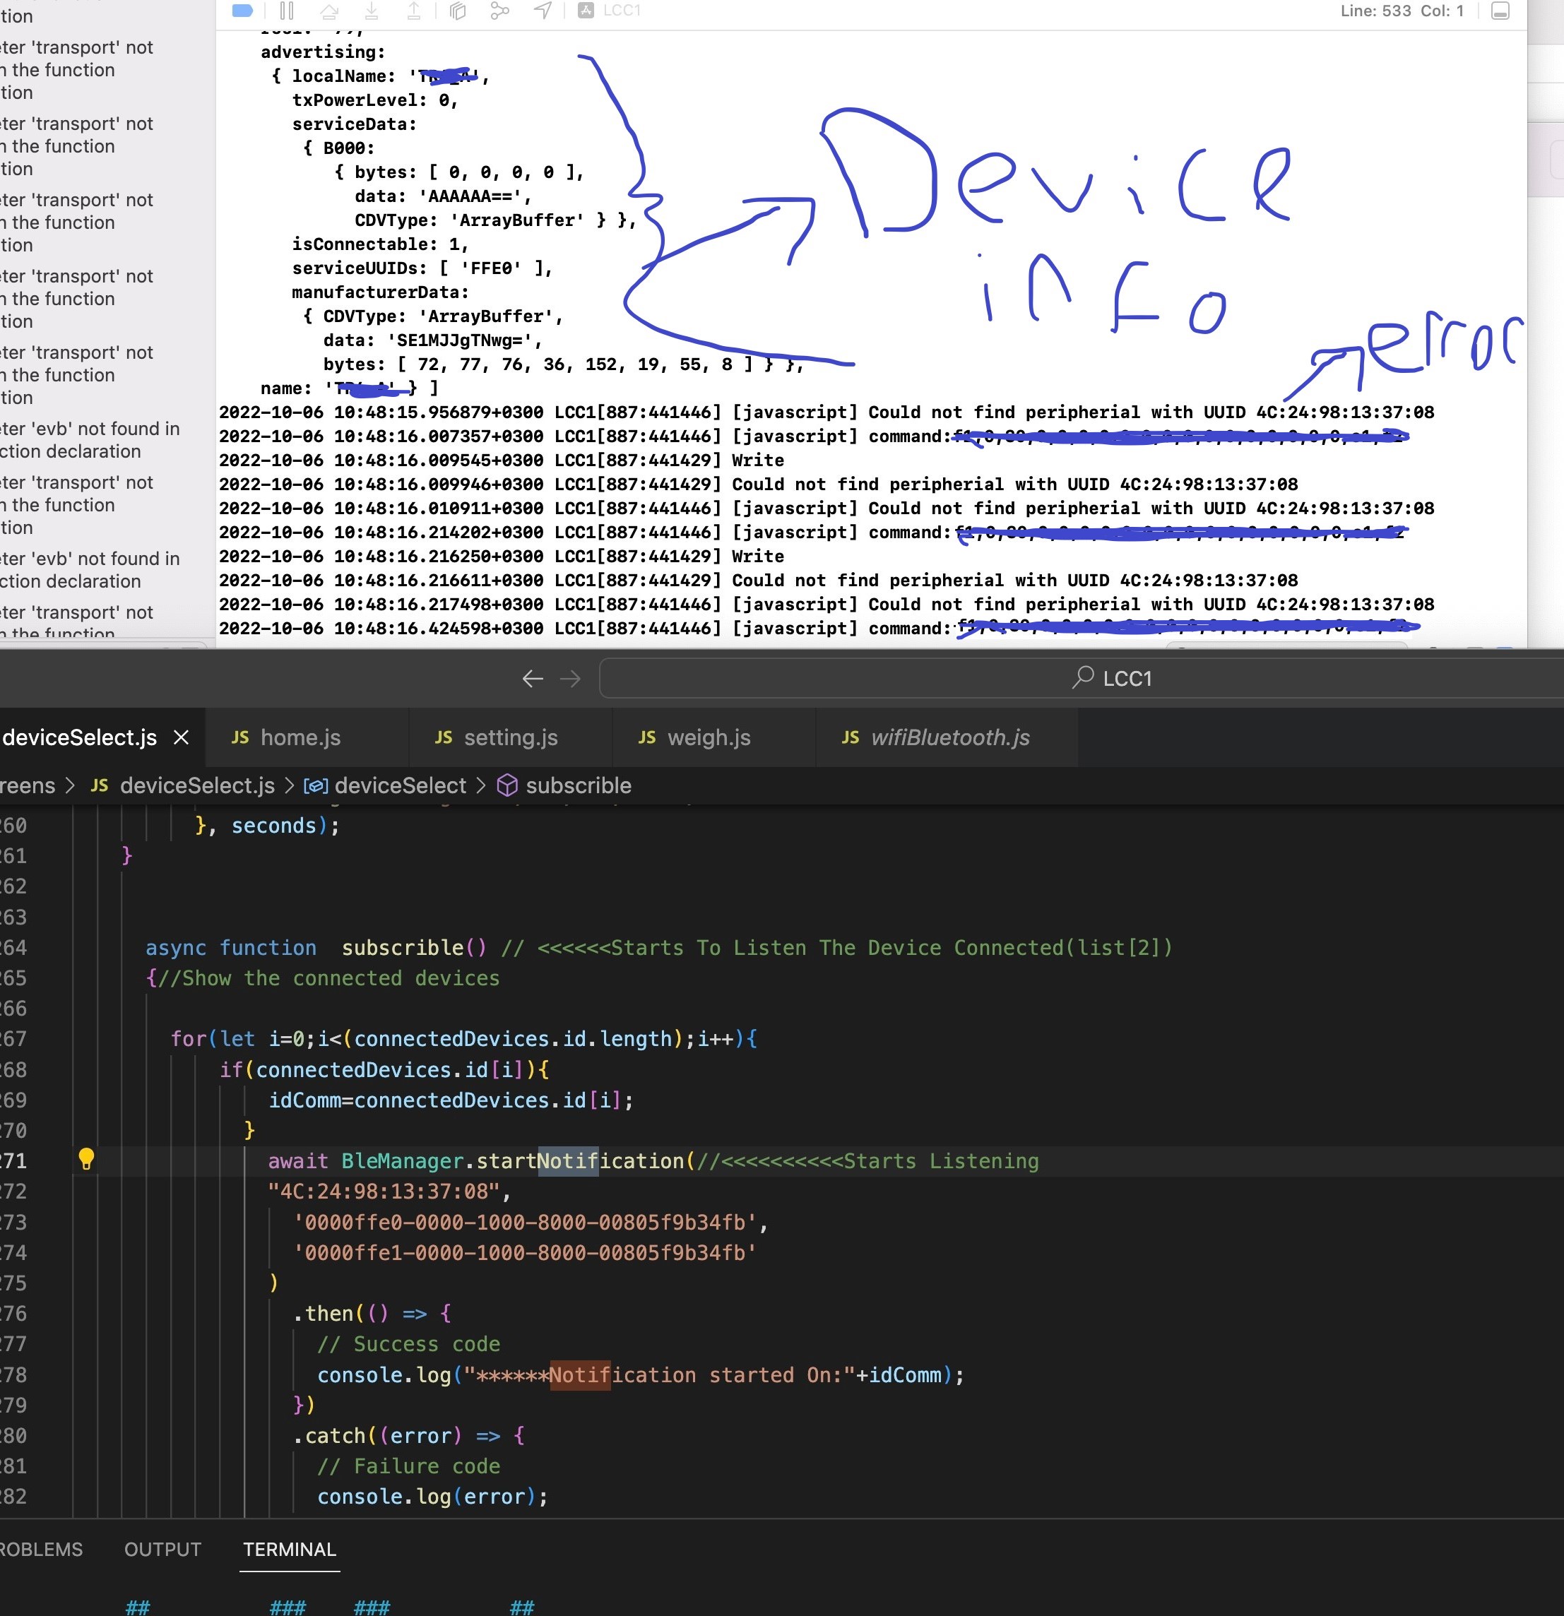Select the layered documents icon in toolbar
1564x1616 pixels.
tap(458, 11)
